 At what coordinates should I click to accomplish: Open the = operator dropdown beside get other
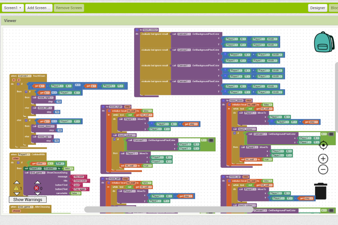click(50, 163)
